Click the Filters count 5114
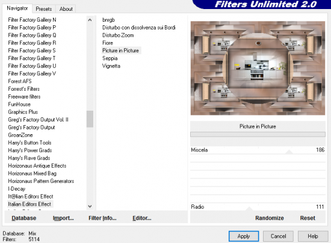The height and width of the screenshot is (243, 331). [34, 239]
